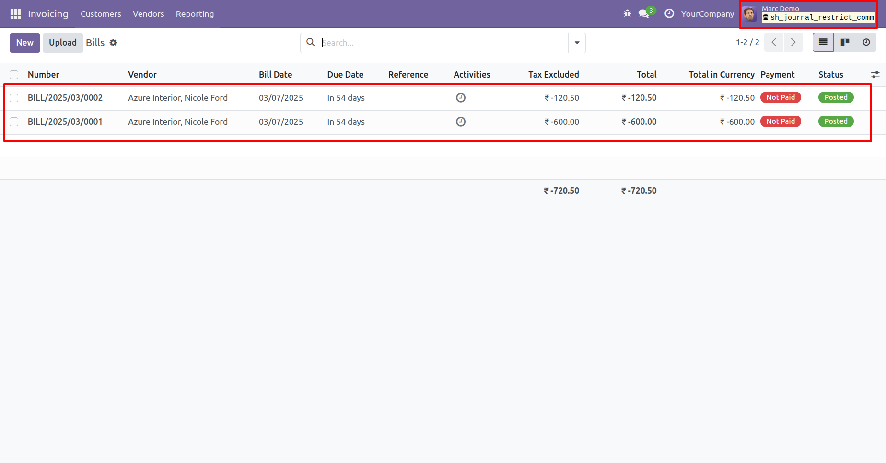Click the search magnifier icon
The width and height of the screenshot is (886, 463).
point(311,42)
